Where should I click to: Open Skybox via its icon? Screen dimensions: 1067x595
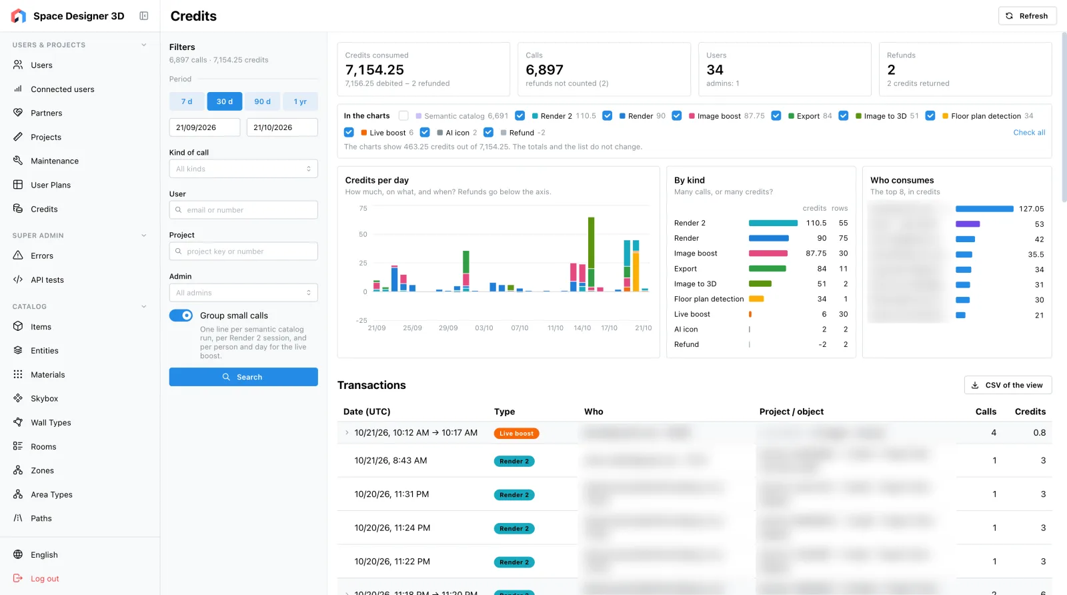click(18, 399)
